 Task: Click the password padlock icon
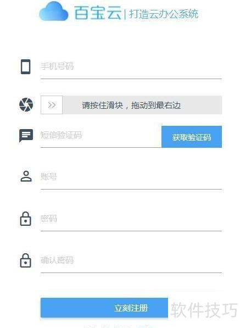pos(25,219)
